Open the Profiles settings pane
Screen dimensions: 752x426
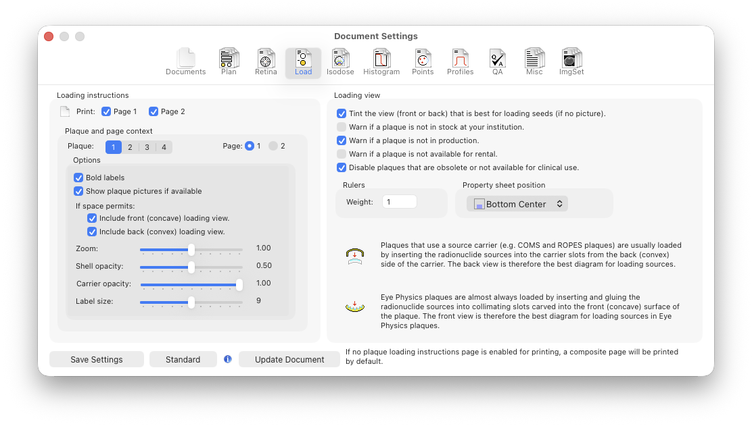click(460, 62)
